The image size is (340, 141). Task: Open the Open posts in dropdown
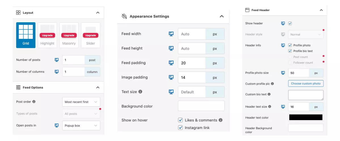click(x=81, y=125)
